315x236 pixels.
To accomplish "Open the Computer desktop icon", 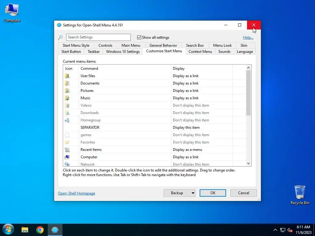I will [x=12, y=12].
